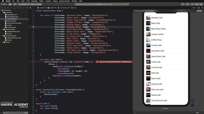The height and width of the screenshot is (114, 204).
Task: Click ContentView.swift in the jump bar
Action: (x=64, y=8)
